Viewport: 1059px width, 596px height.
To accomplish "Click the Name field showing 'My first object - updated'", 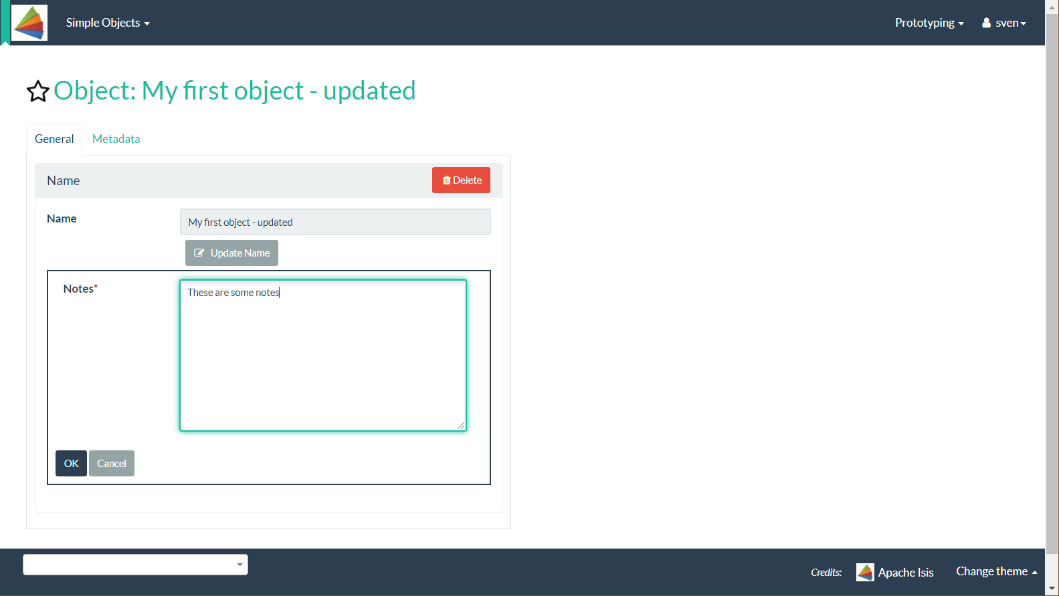I will (x=335, y=222).
